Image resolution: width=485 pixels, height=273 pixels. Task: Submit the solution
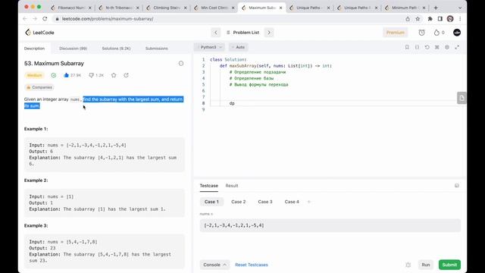click(x=449, y=265)
